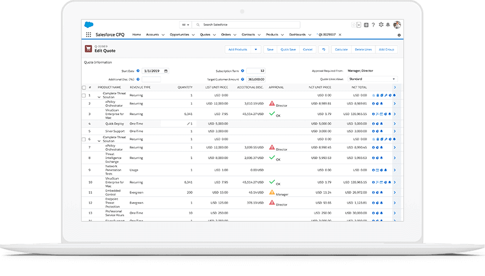
Task: Click the red Director warning icon on row 2
Action: click(x=272, y=104)
